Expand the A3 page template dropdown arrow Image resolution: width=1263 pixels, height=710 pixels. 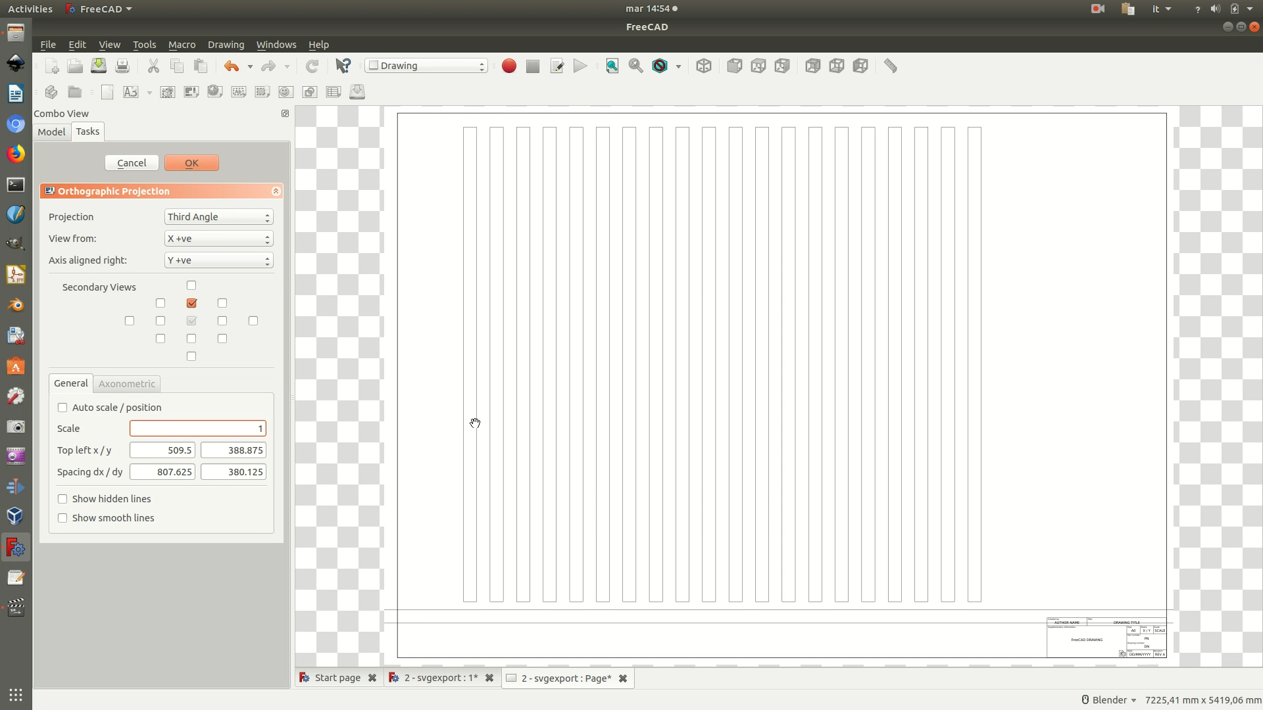pyautogui.click(x=149, y=93)
